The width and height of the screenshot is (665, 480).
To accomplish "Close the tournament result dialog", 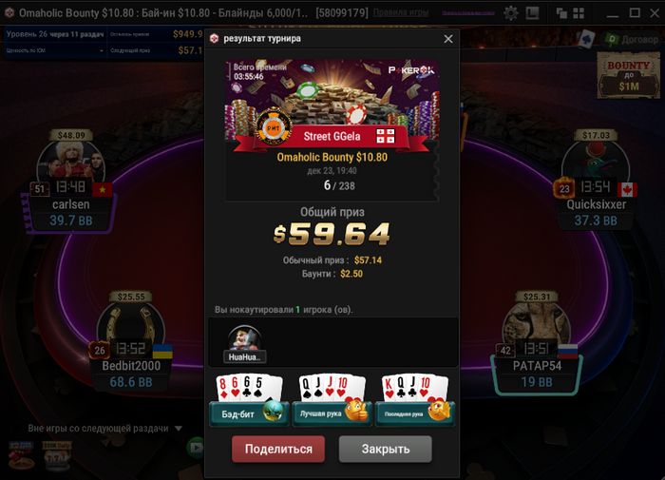I will click(x=448, y=39).
